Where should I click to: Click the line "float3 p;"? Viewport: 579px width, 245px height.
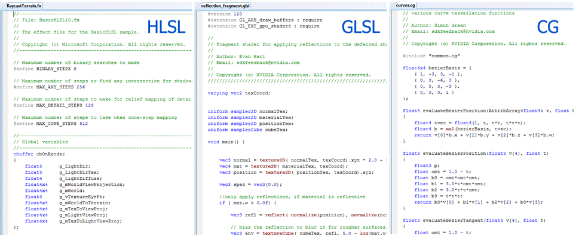coord(427,165)
